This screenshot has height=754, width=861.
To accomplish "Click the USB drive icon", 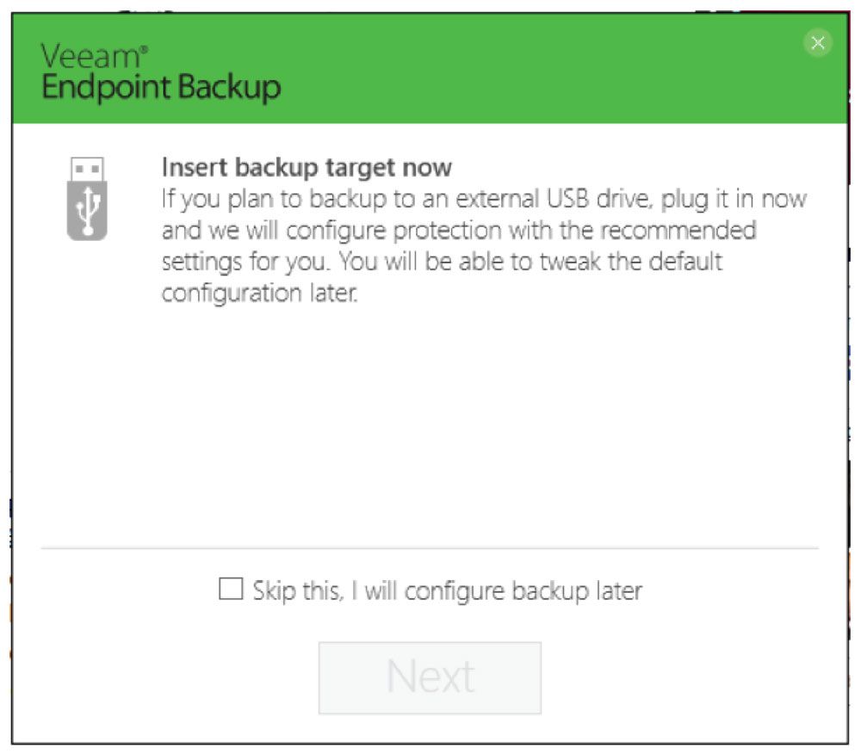I will [86, 197].
